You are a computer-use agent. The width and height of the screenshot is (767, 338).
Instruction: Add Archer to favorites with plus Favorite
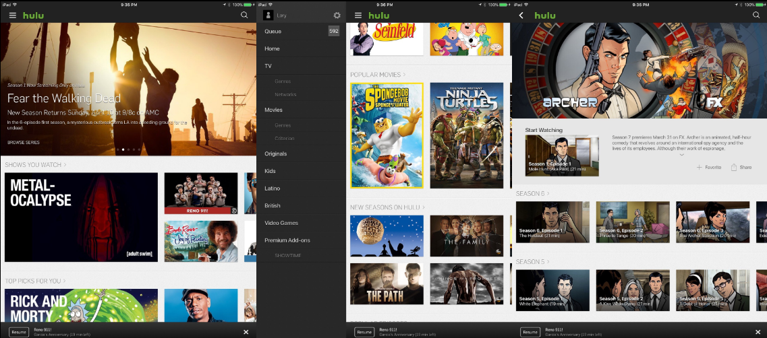(x=709, y=167)
